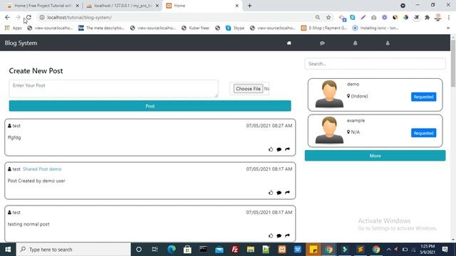
Task: Bookmark this page with the star icon
Action: pos(328,17)
